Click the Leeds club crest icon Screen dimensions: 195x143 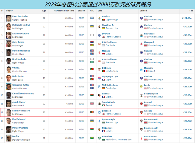click(141, 87)
